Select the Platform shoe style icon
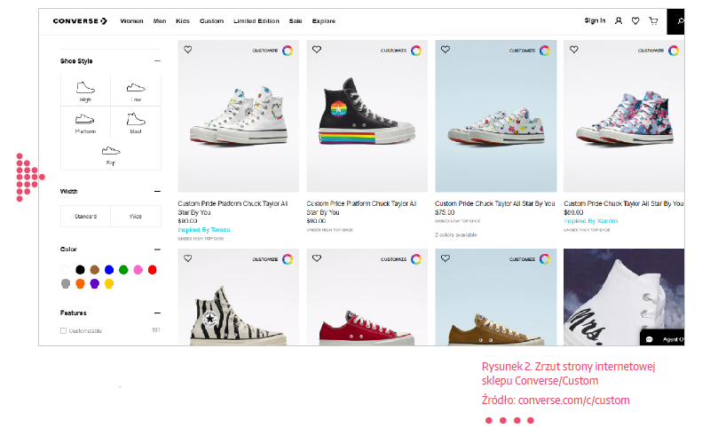The image size is (702, 428). pos(85,119)
